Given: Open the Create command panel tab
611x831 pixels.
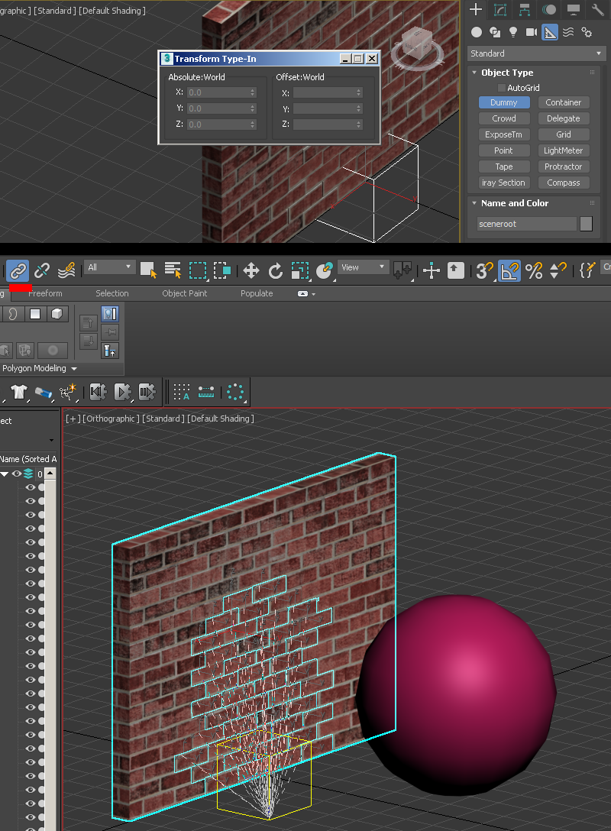Looking at the screenshot, I should tap(476, 9).
